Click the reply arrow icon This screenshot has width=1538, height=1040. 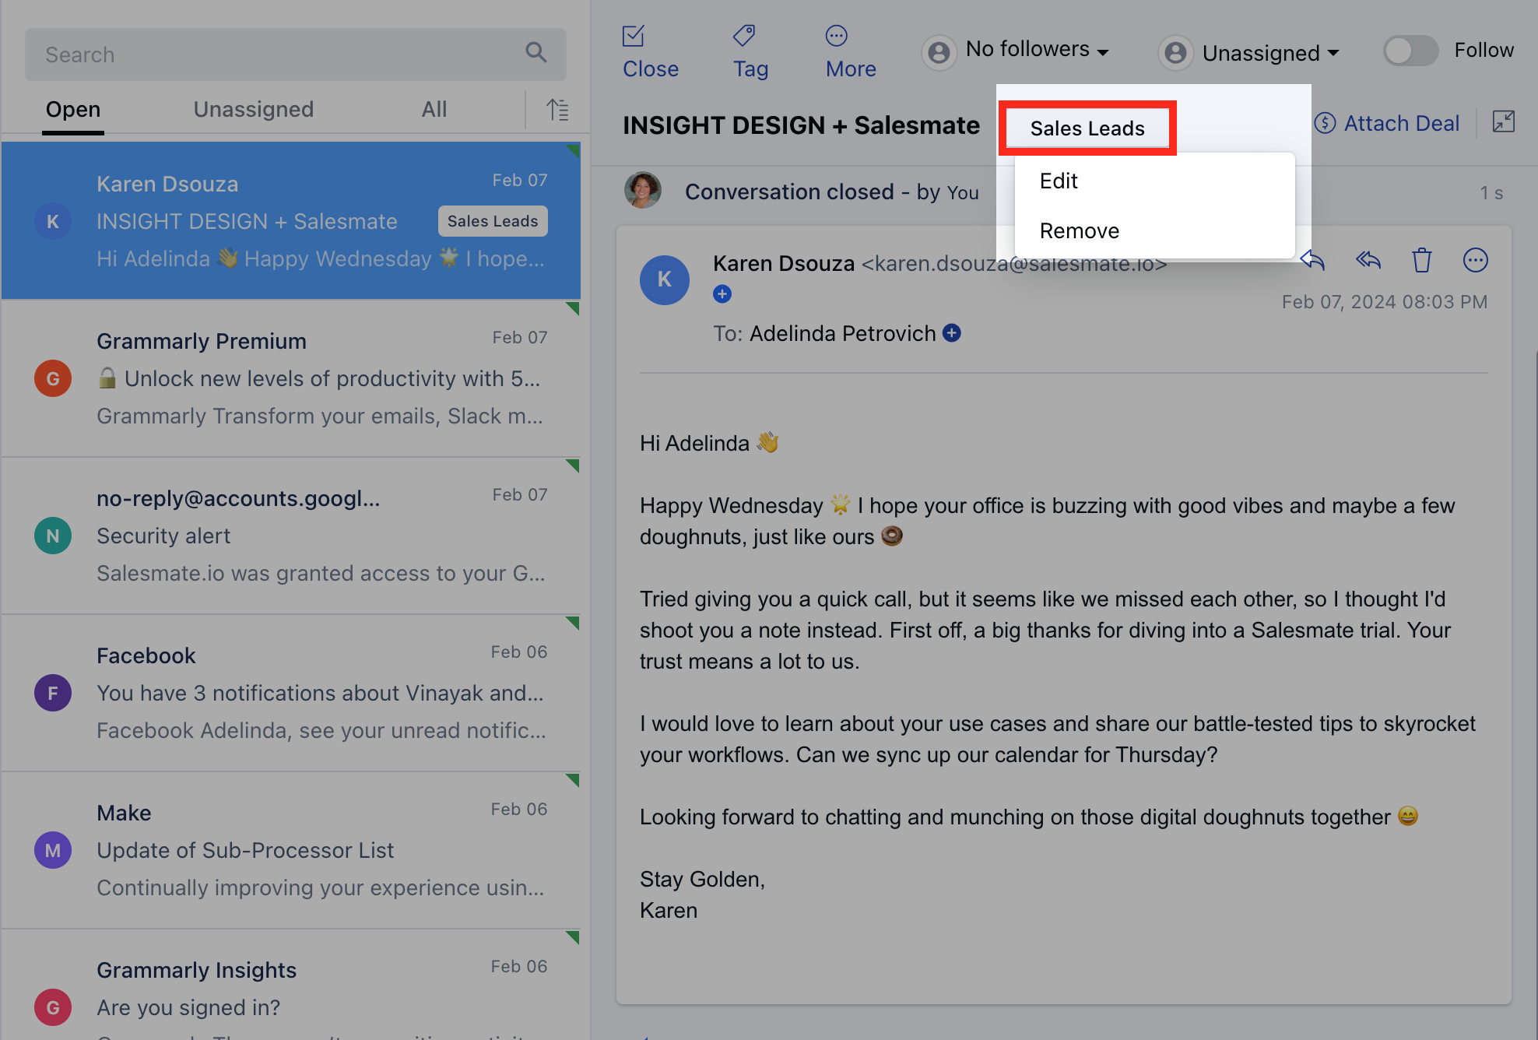tap(1313, 260)
